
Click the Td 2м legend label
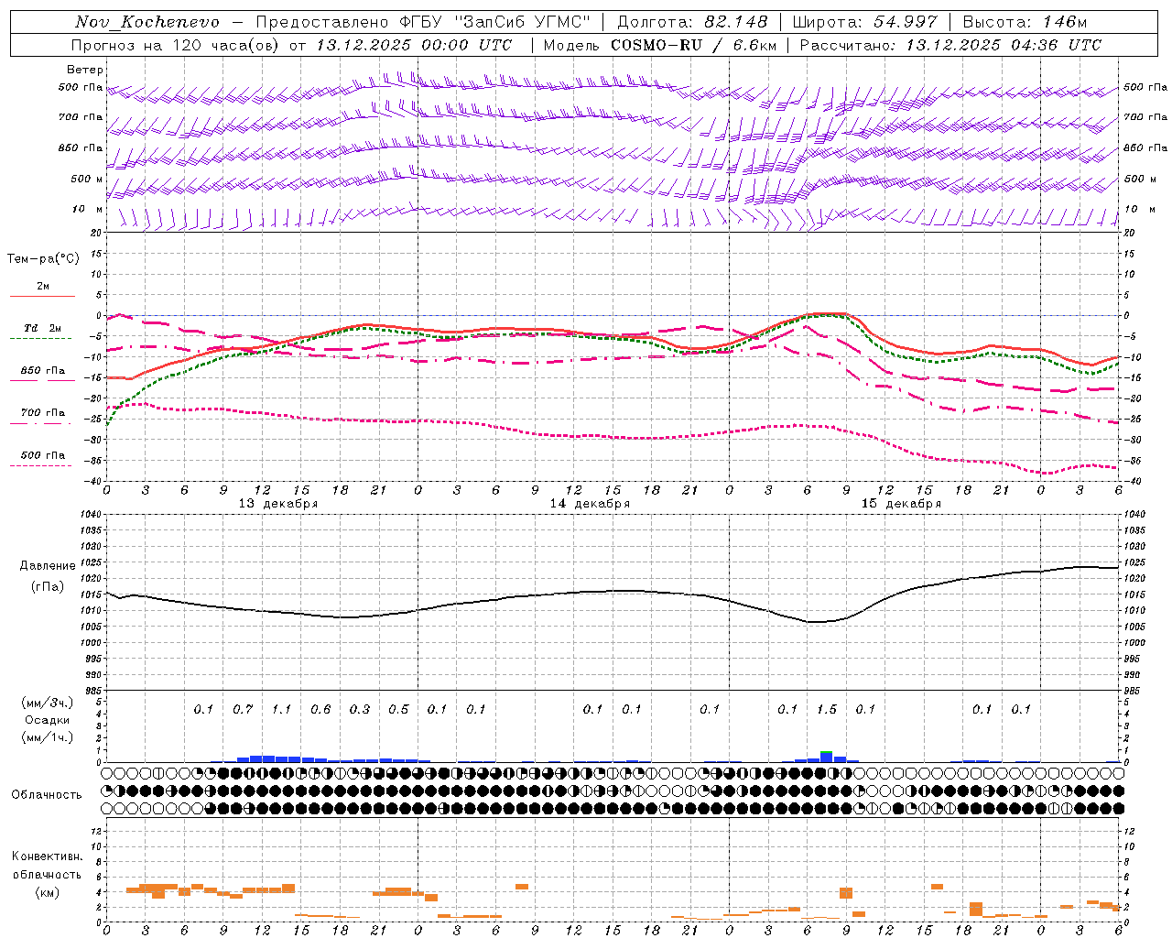coord(42,328)
